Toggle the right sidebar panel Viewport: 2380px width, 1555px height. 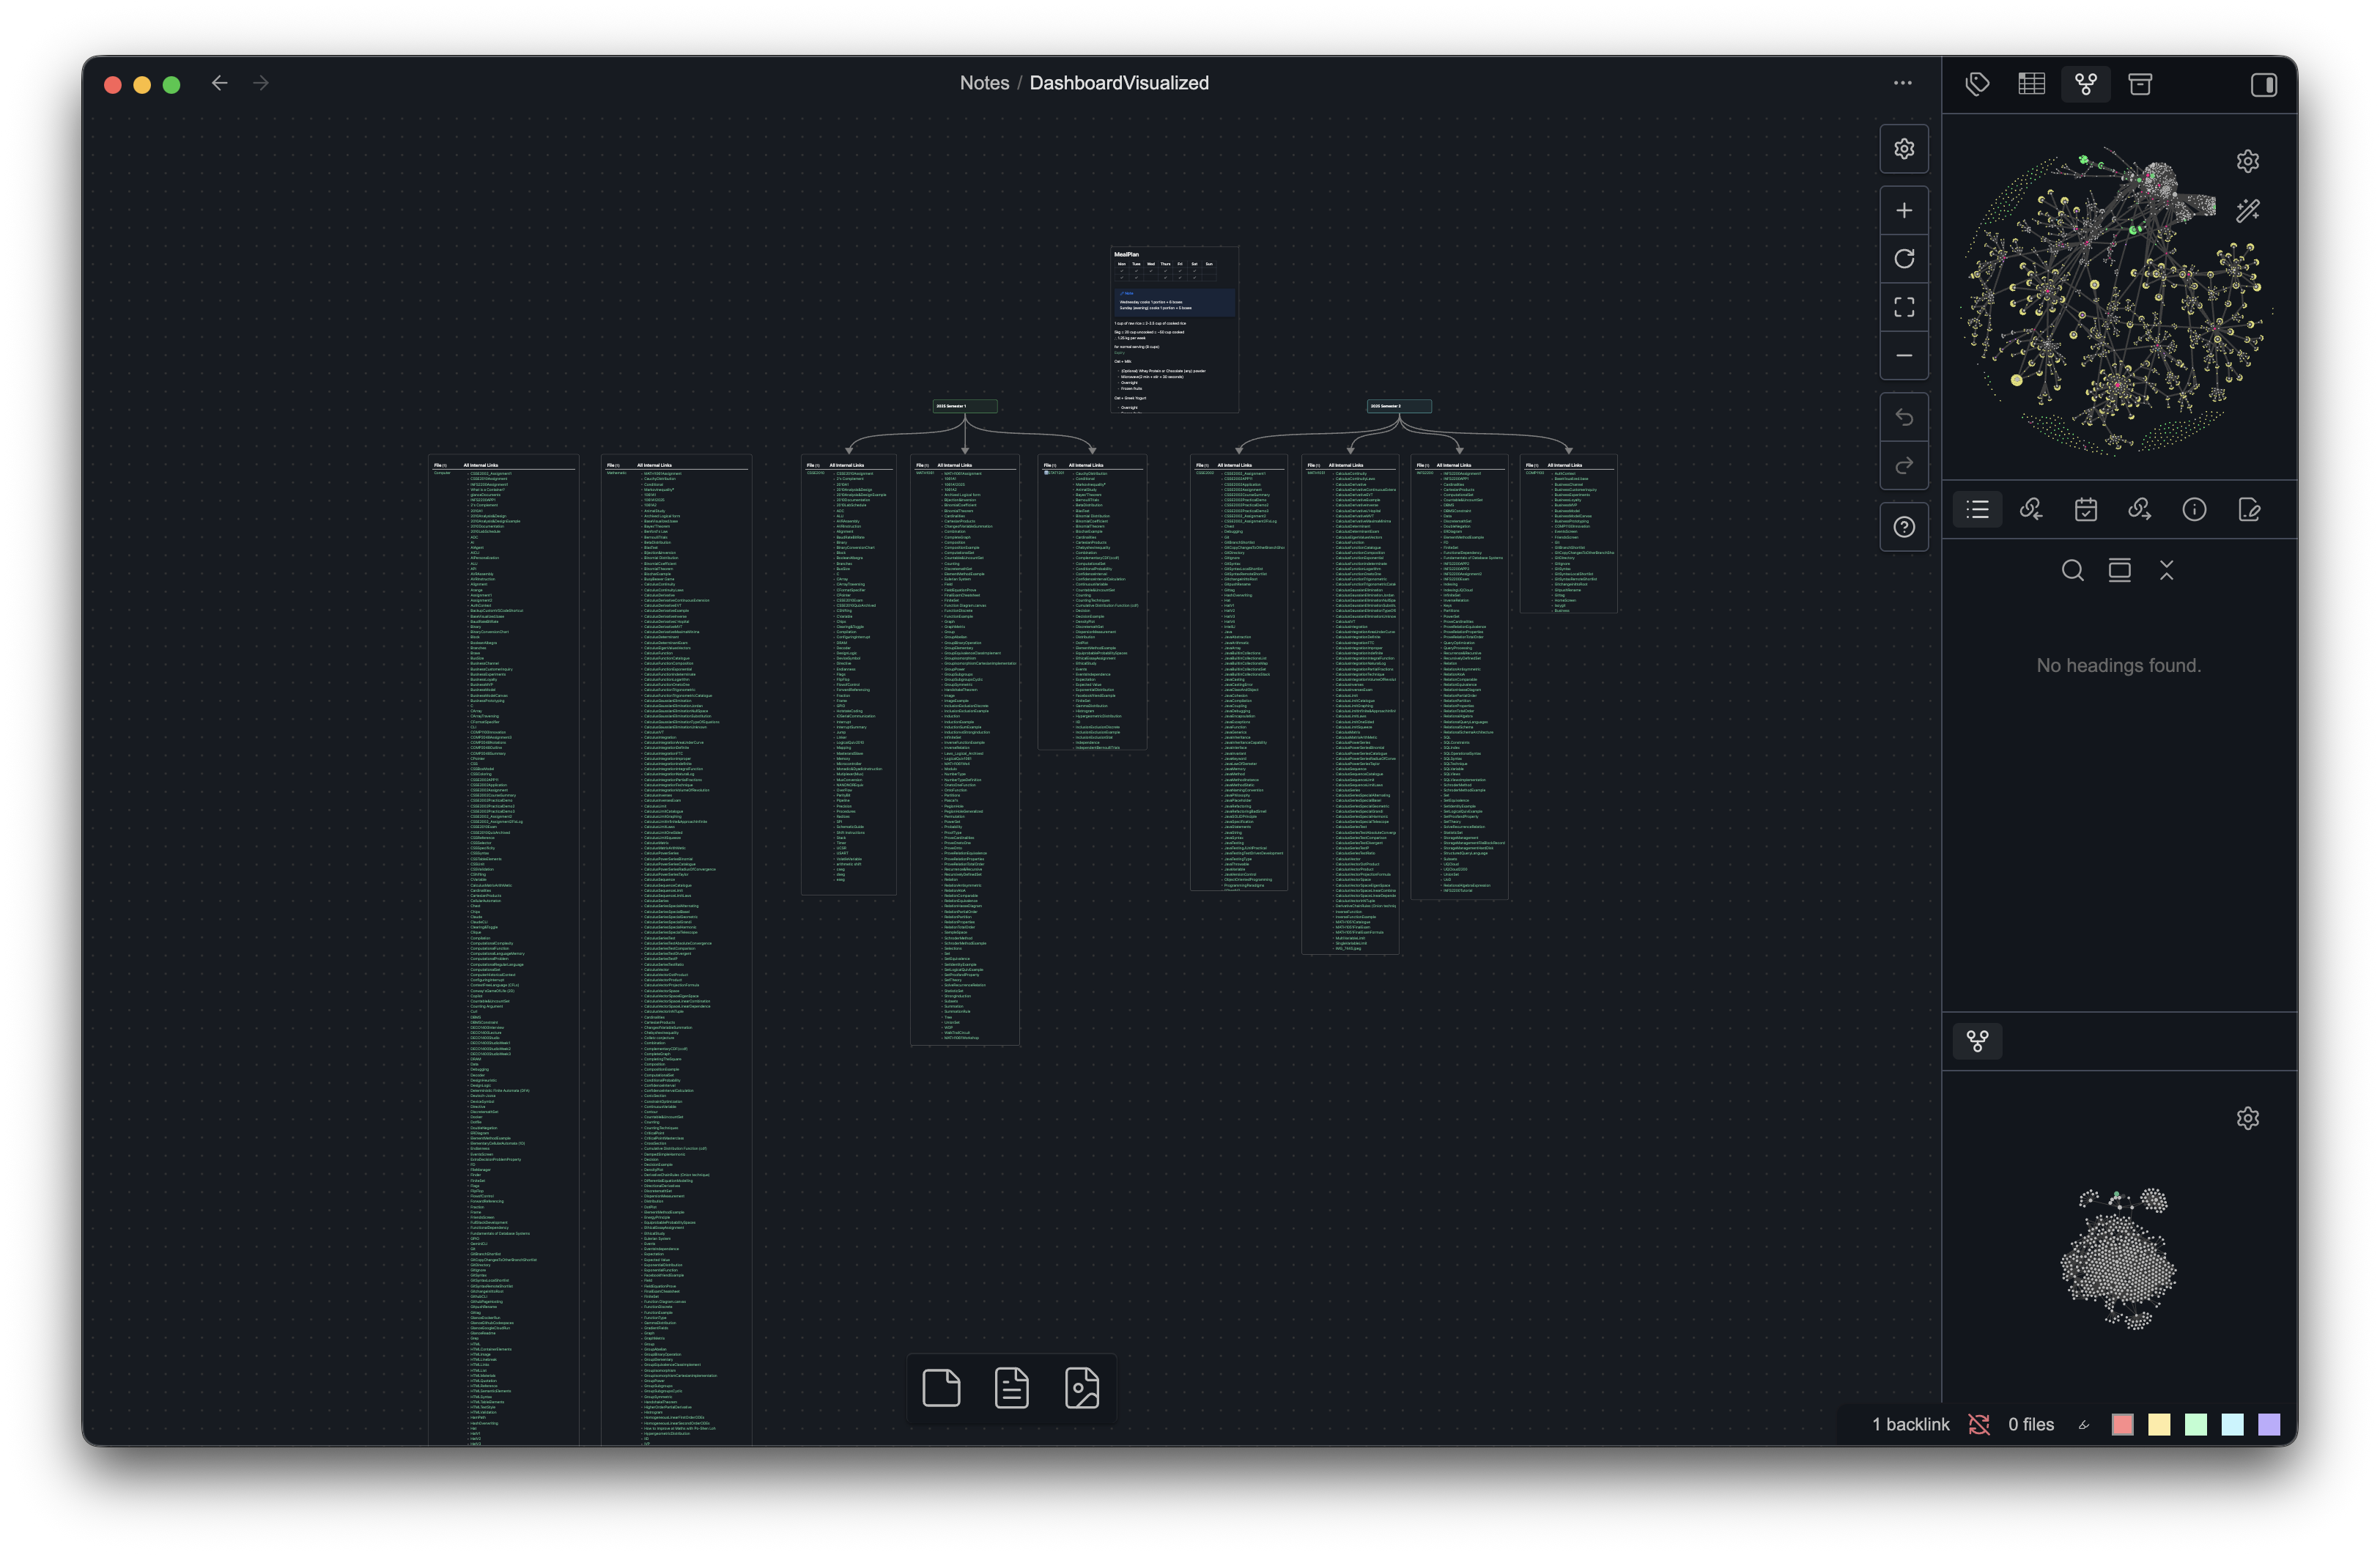click(x=2264, y=84)
